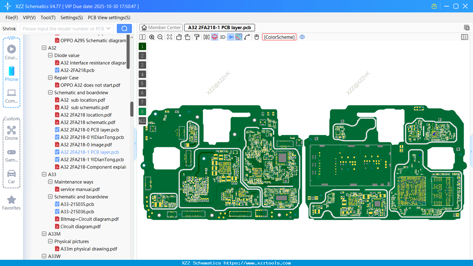Switch to 3D board view

coord(222,37)
